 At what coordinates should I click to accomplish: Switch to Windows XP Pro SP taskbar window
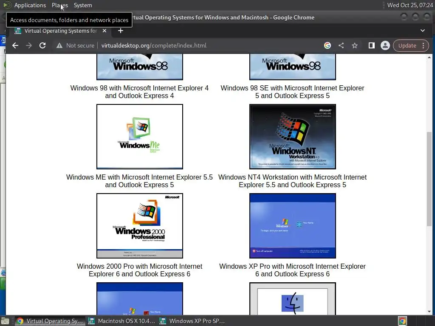(x=192, y=321)
